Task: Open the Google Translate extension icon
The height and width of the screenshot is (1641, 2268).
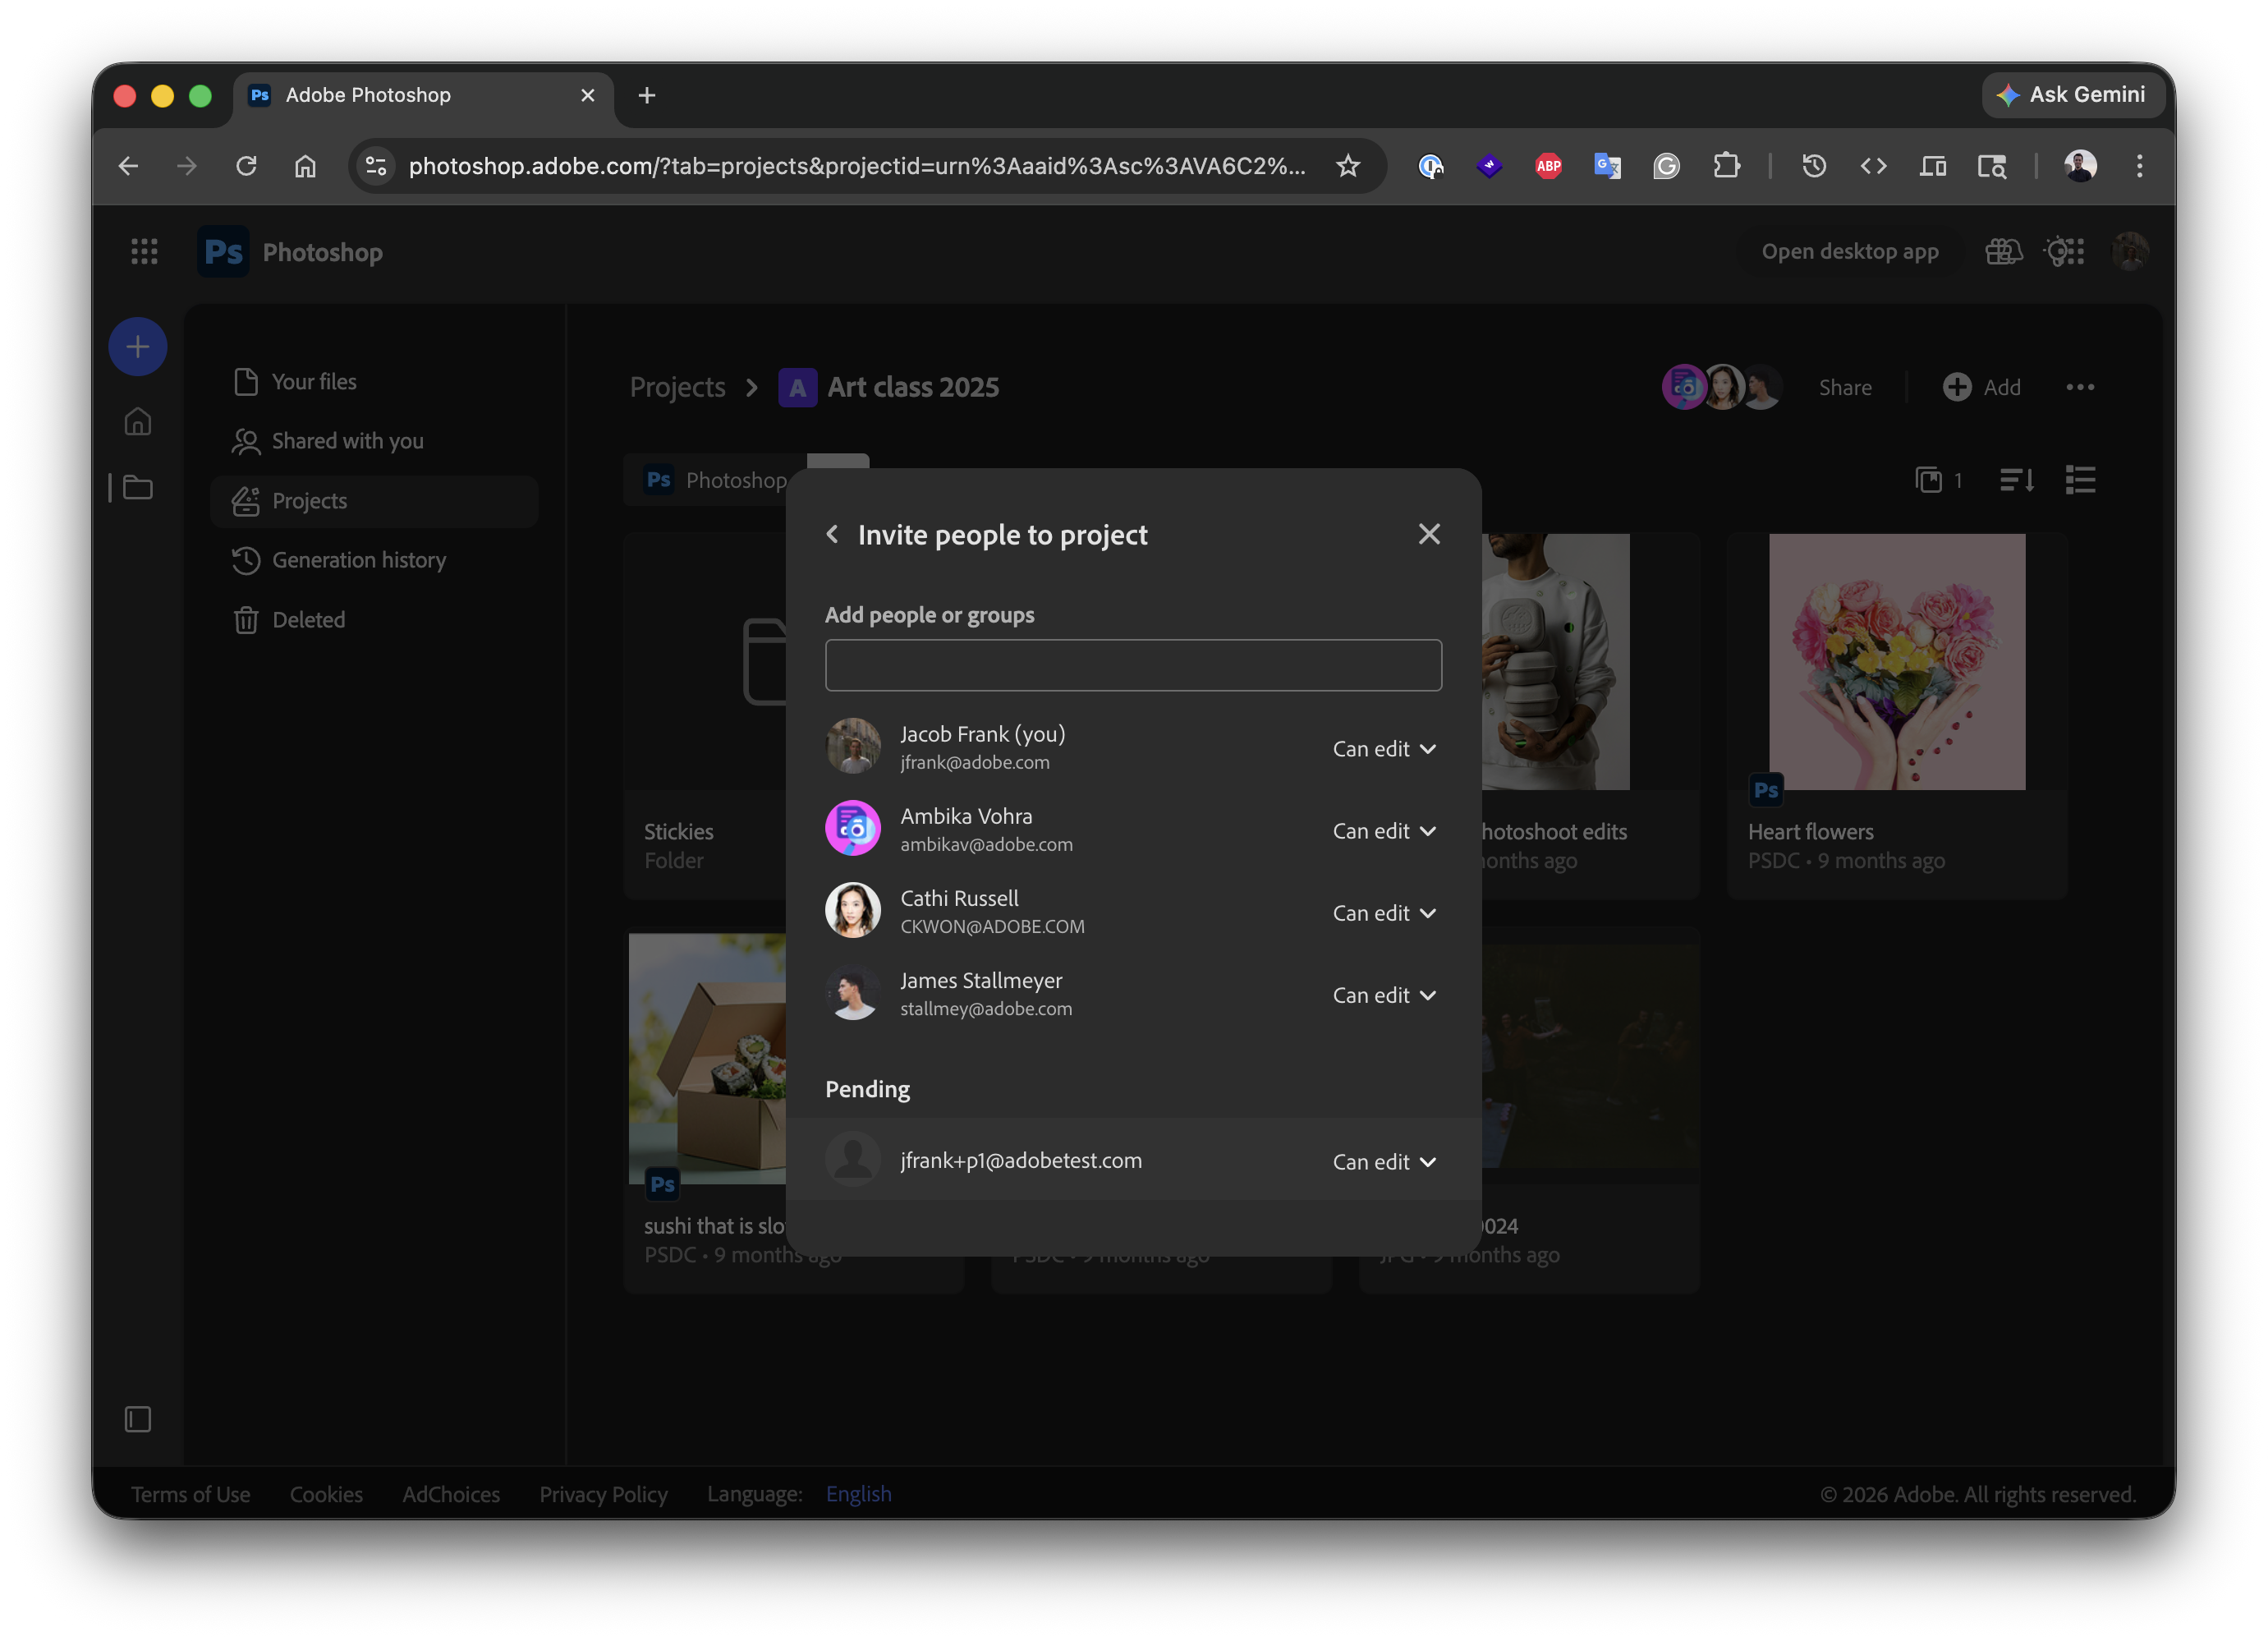Action: (1607, 166)
